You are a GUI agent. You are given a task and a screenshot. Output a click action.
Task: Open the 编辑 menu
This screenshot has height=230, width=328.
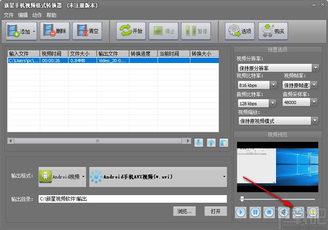click(x=23, y=15)
